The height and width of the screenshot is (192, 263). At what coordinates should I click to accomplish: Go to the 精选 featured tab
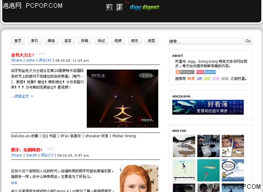(x=51, y=41)
